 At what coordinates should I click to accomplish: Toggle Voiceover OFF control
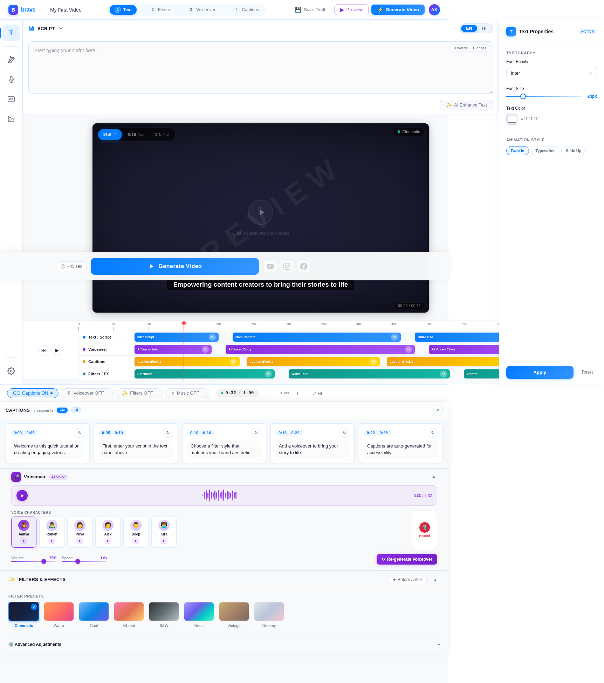tap(87, 393)
